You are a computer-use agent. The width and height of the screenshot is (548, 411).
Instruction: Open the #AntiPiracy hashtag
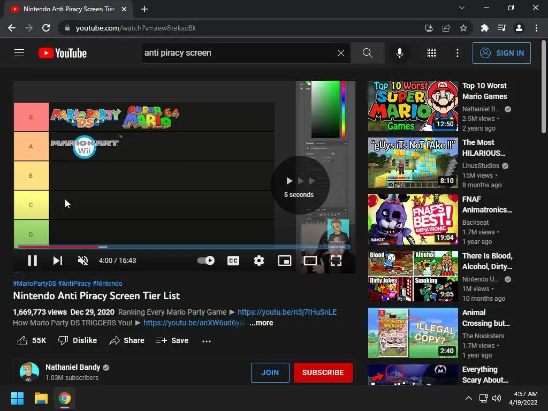pyautogui.click(x=74, y=284)
